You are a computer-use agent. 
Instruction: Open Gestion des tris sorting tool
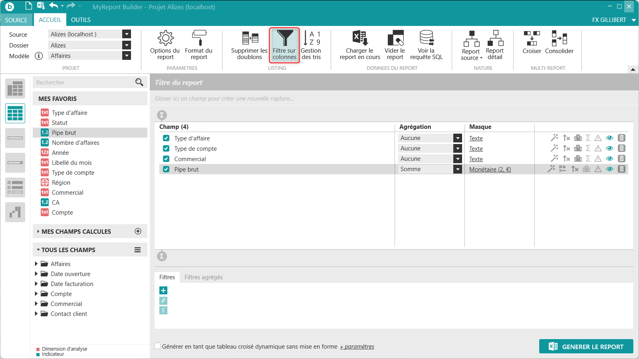pyautogui.click(x=312, y=38)
